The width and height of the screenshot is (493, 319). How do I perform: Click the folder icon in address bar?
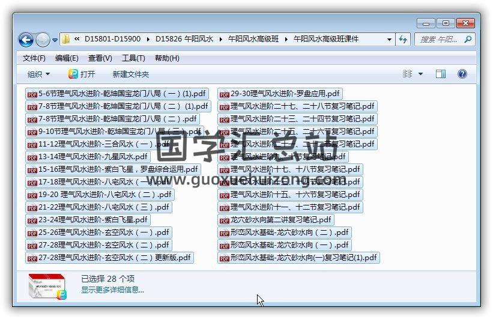[x=65, y=39]
